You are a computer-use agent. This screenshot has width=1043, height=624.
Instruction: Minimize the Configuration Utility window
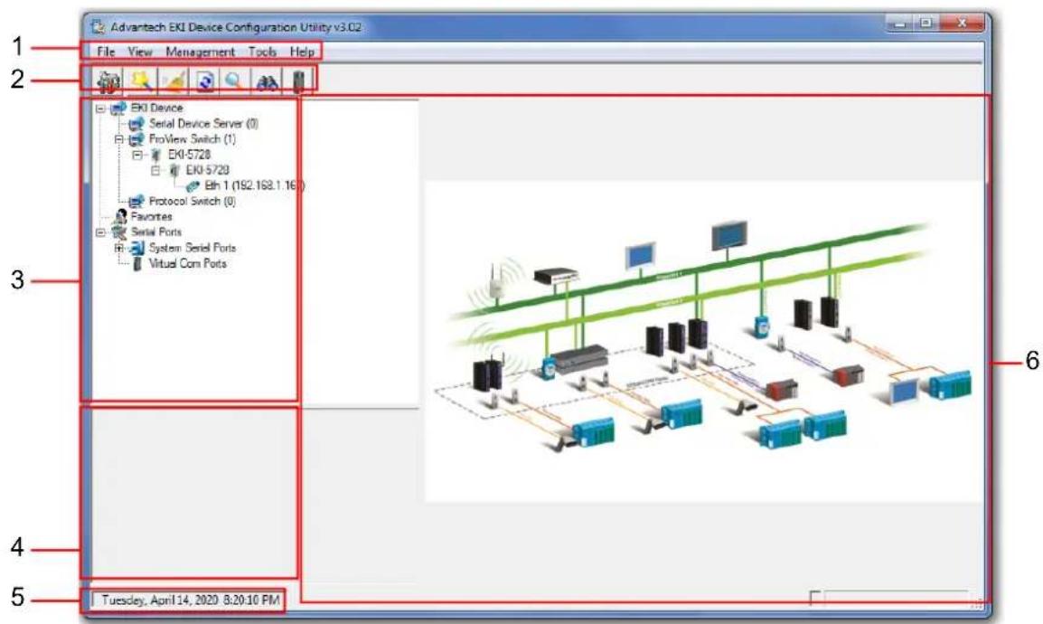click(x=899, y=24)
